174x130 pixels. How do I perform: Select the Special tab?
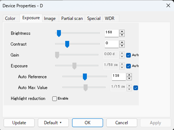click(x=94, y=18)
